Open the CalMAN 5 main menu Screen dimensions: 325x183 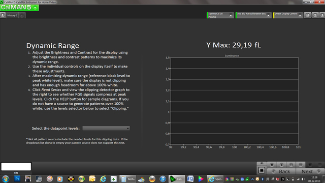click(x=19, y=8)
